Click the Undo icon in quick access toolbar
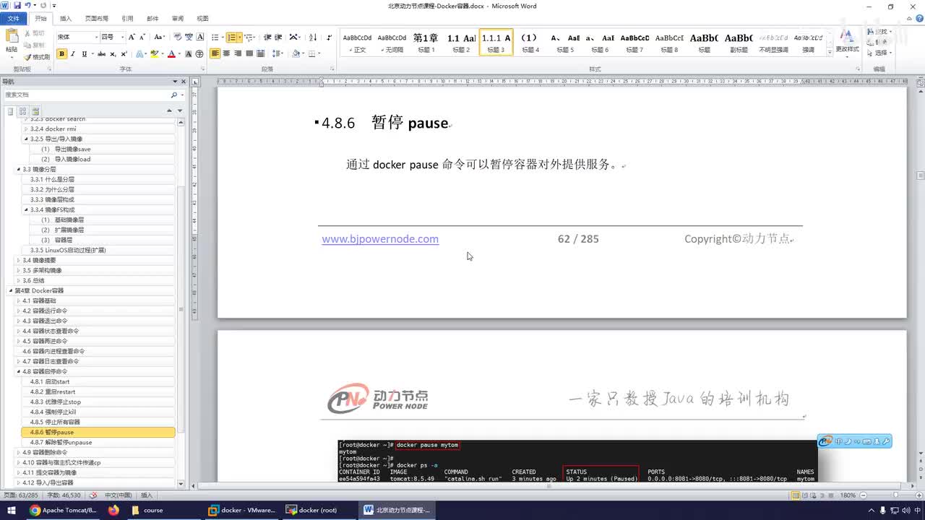 tap(27, 5)
